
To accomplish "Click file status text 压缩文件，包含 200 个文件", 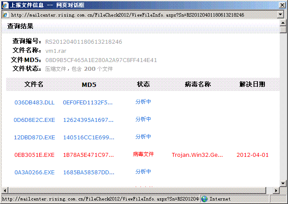I will pos(79,69).
